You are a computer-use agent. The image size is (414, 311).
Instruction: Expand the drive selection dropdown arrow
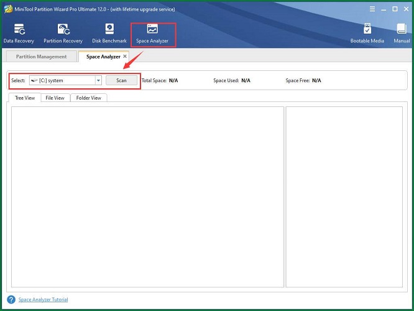pos(98,80)
